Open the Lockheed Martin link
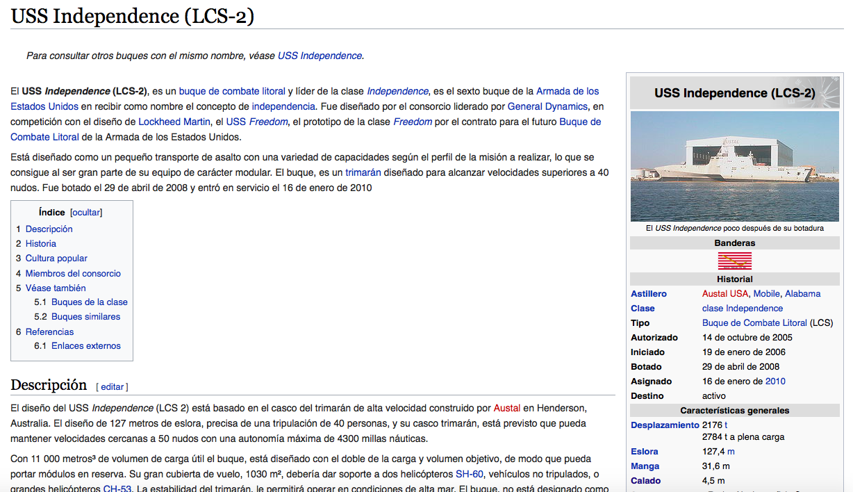 point(174,122)
